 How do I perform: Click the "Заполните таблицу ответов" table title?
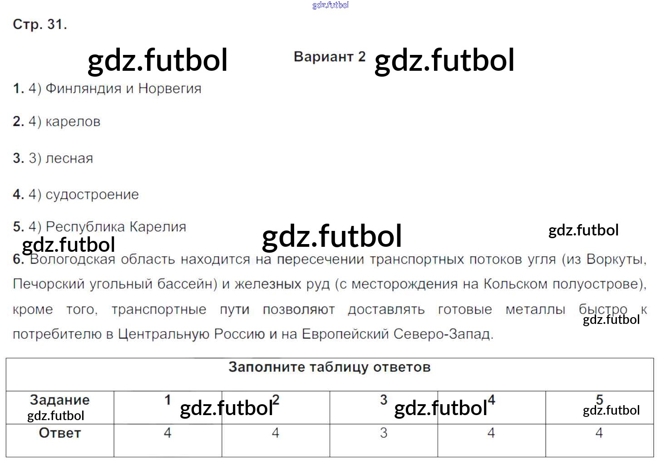[329, 367]
